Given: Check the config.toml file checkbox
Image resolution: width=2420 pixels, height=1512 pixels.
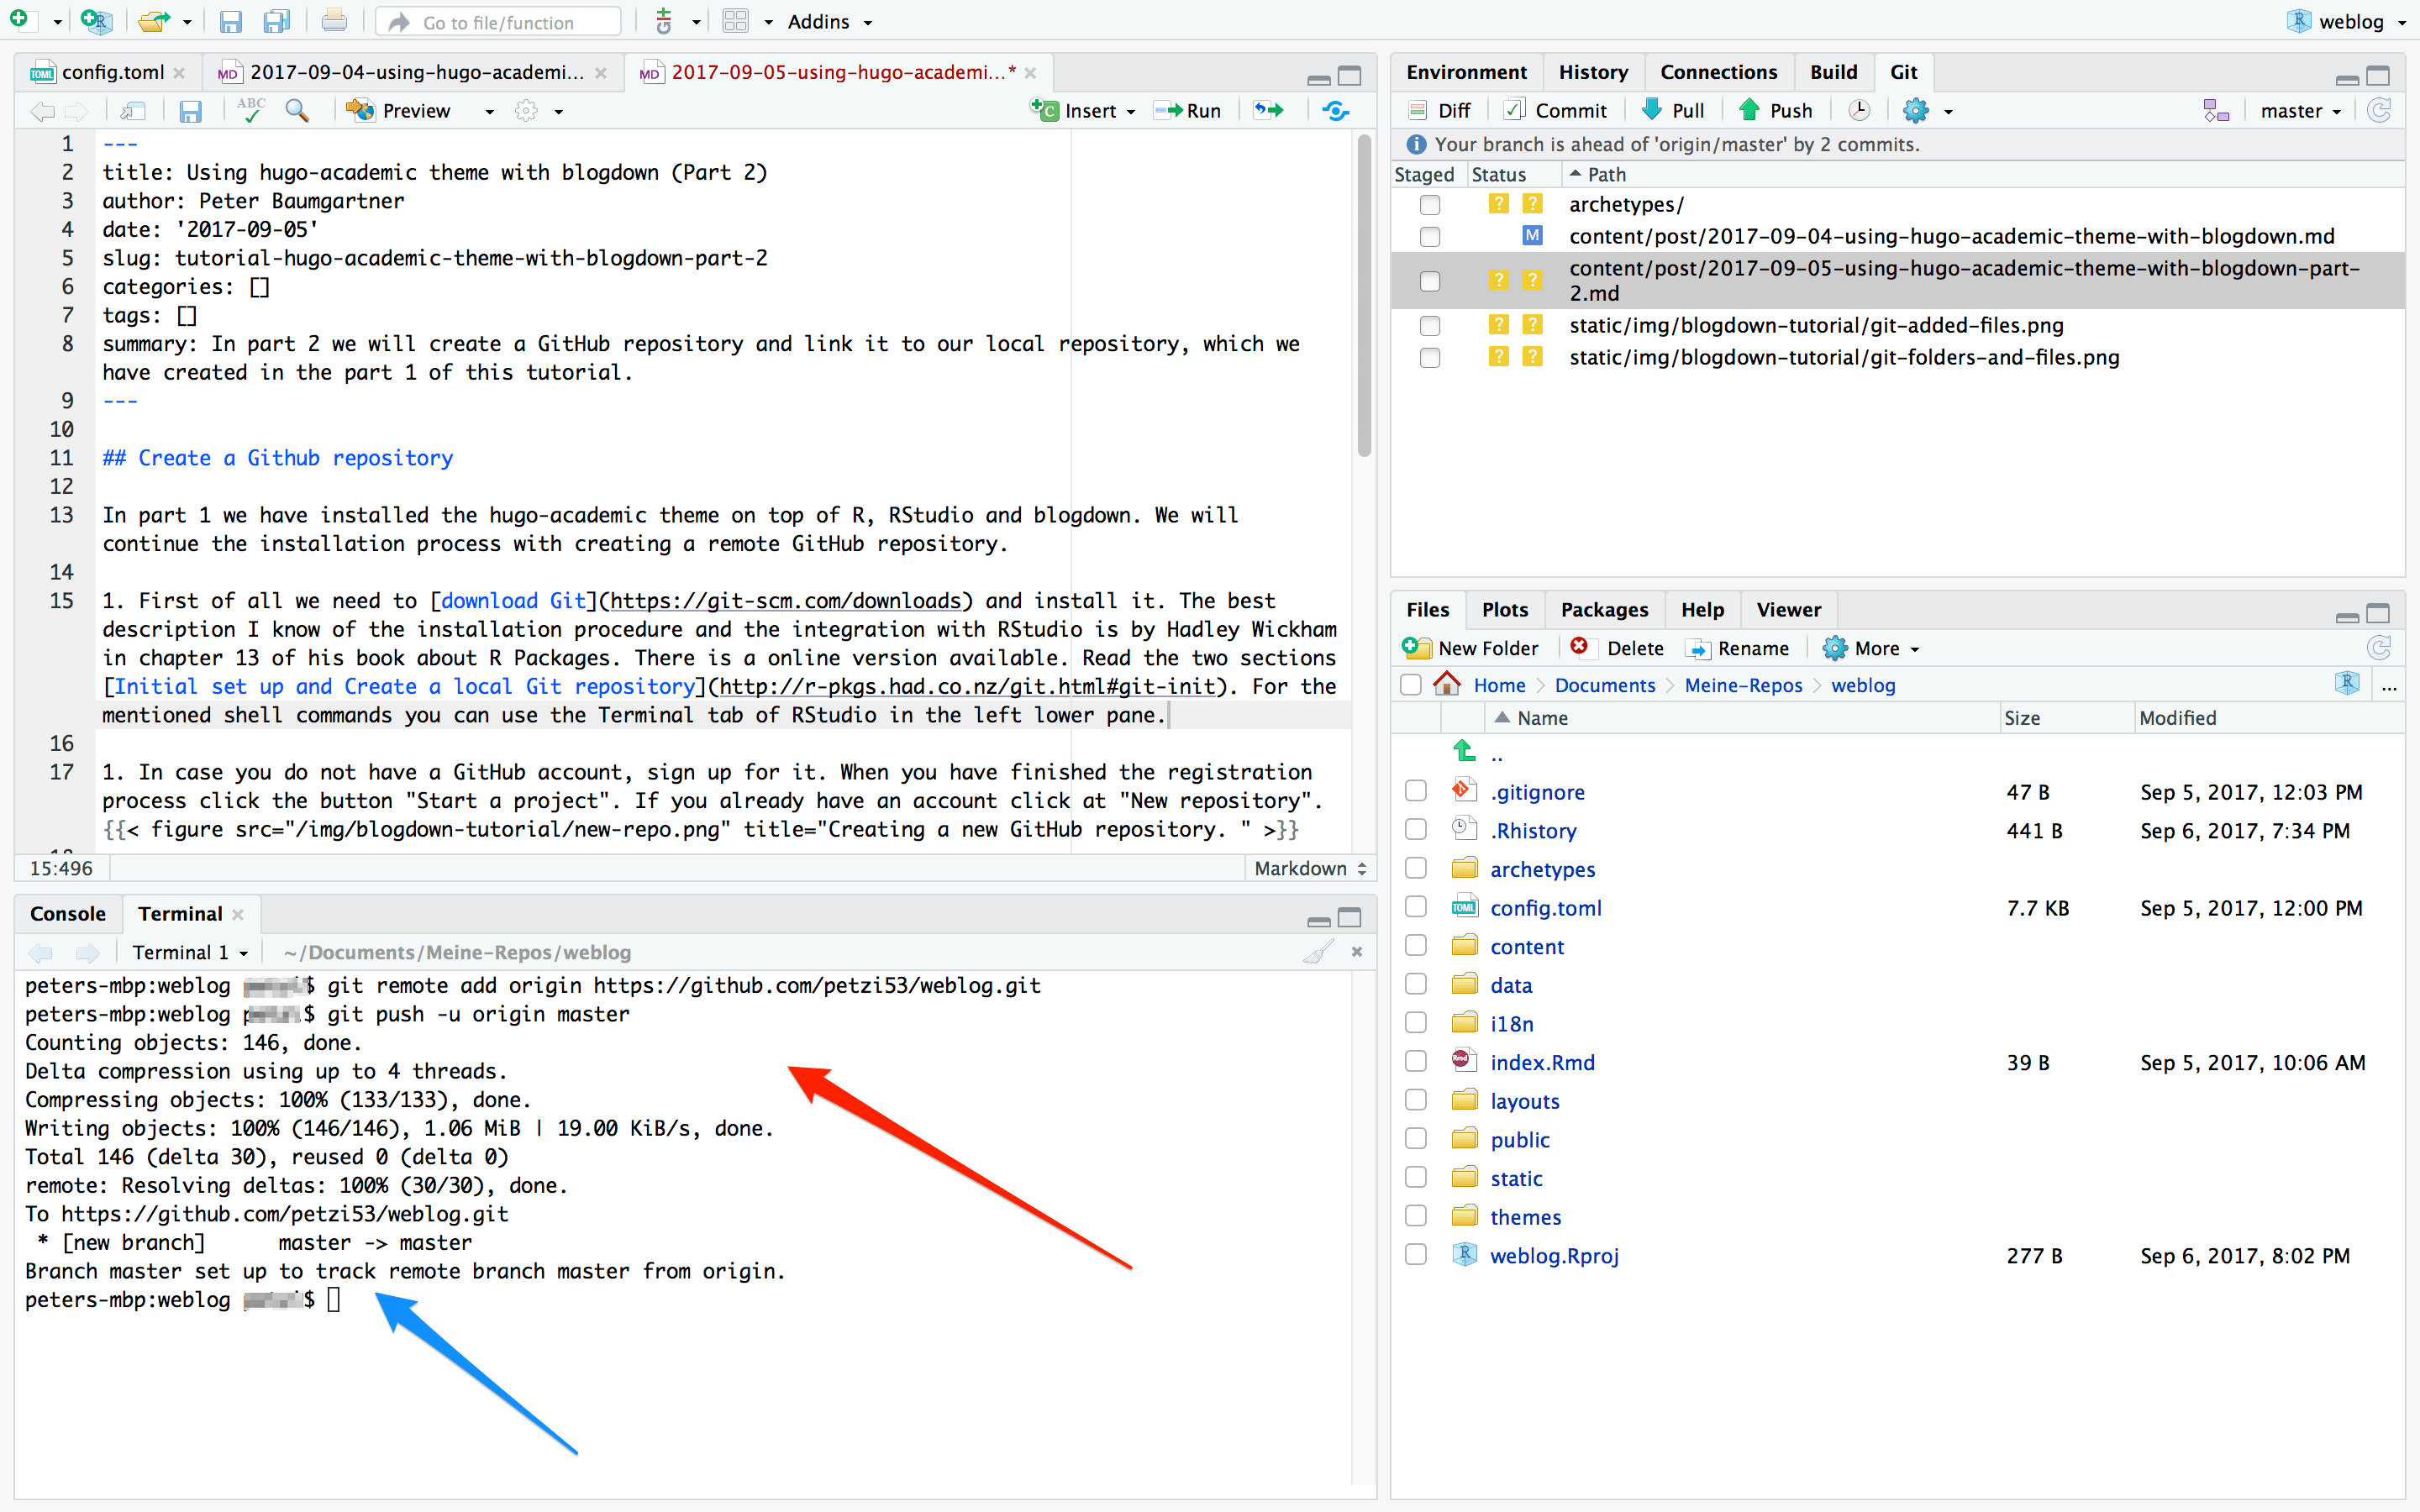Looking at the screenshot, I should pyautogui.click(x=1416, y=907).
